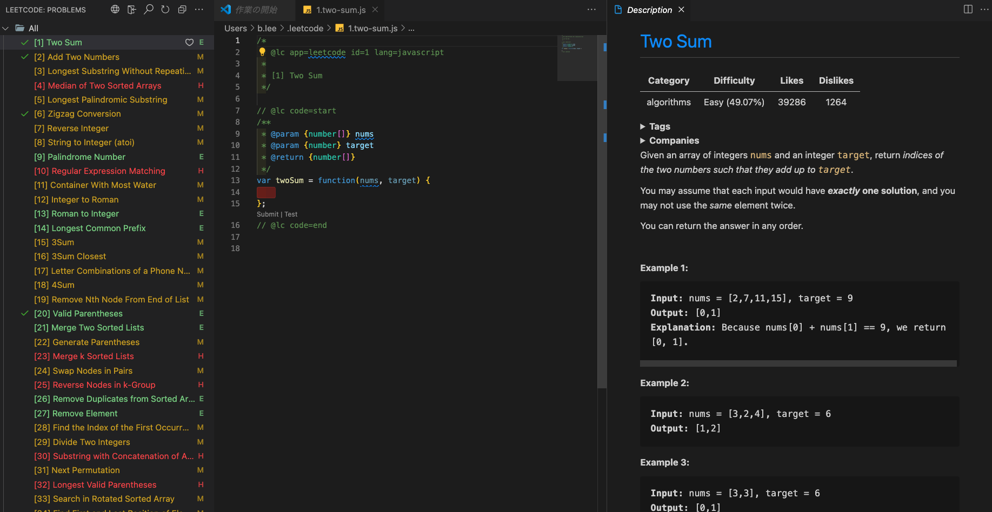The image size is (992, 512).
Task: Click the Difficulty column header
Action: pos(734,80)
